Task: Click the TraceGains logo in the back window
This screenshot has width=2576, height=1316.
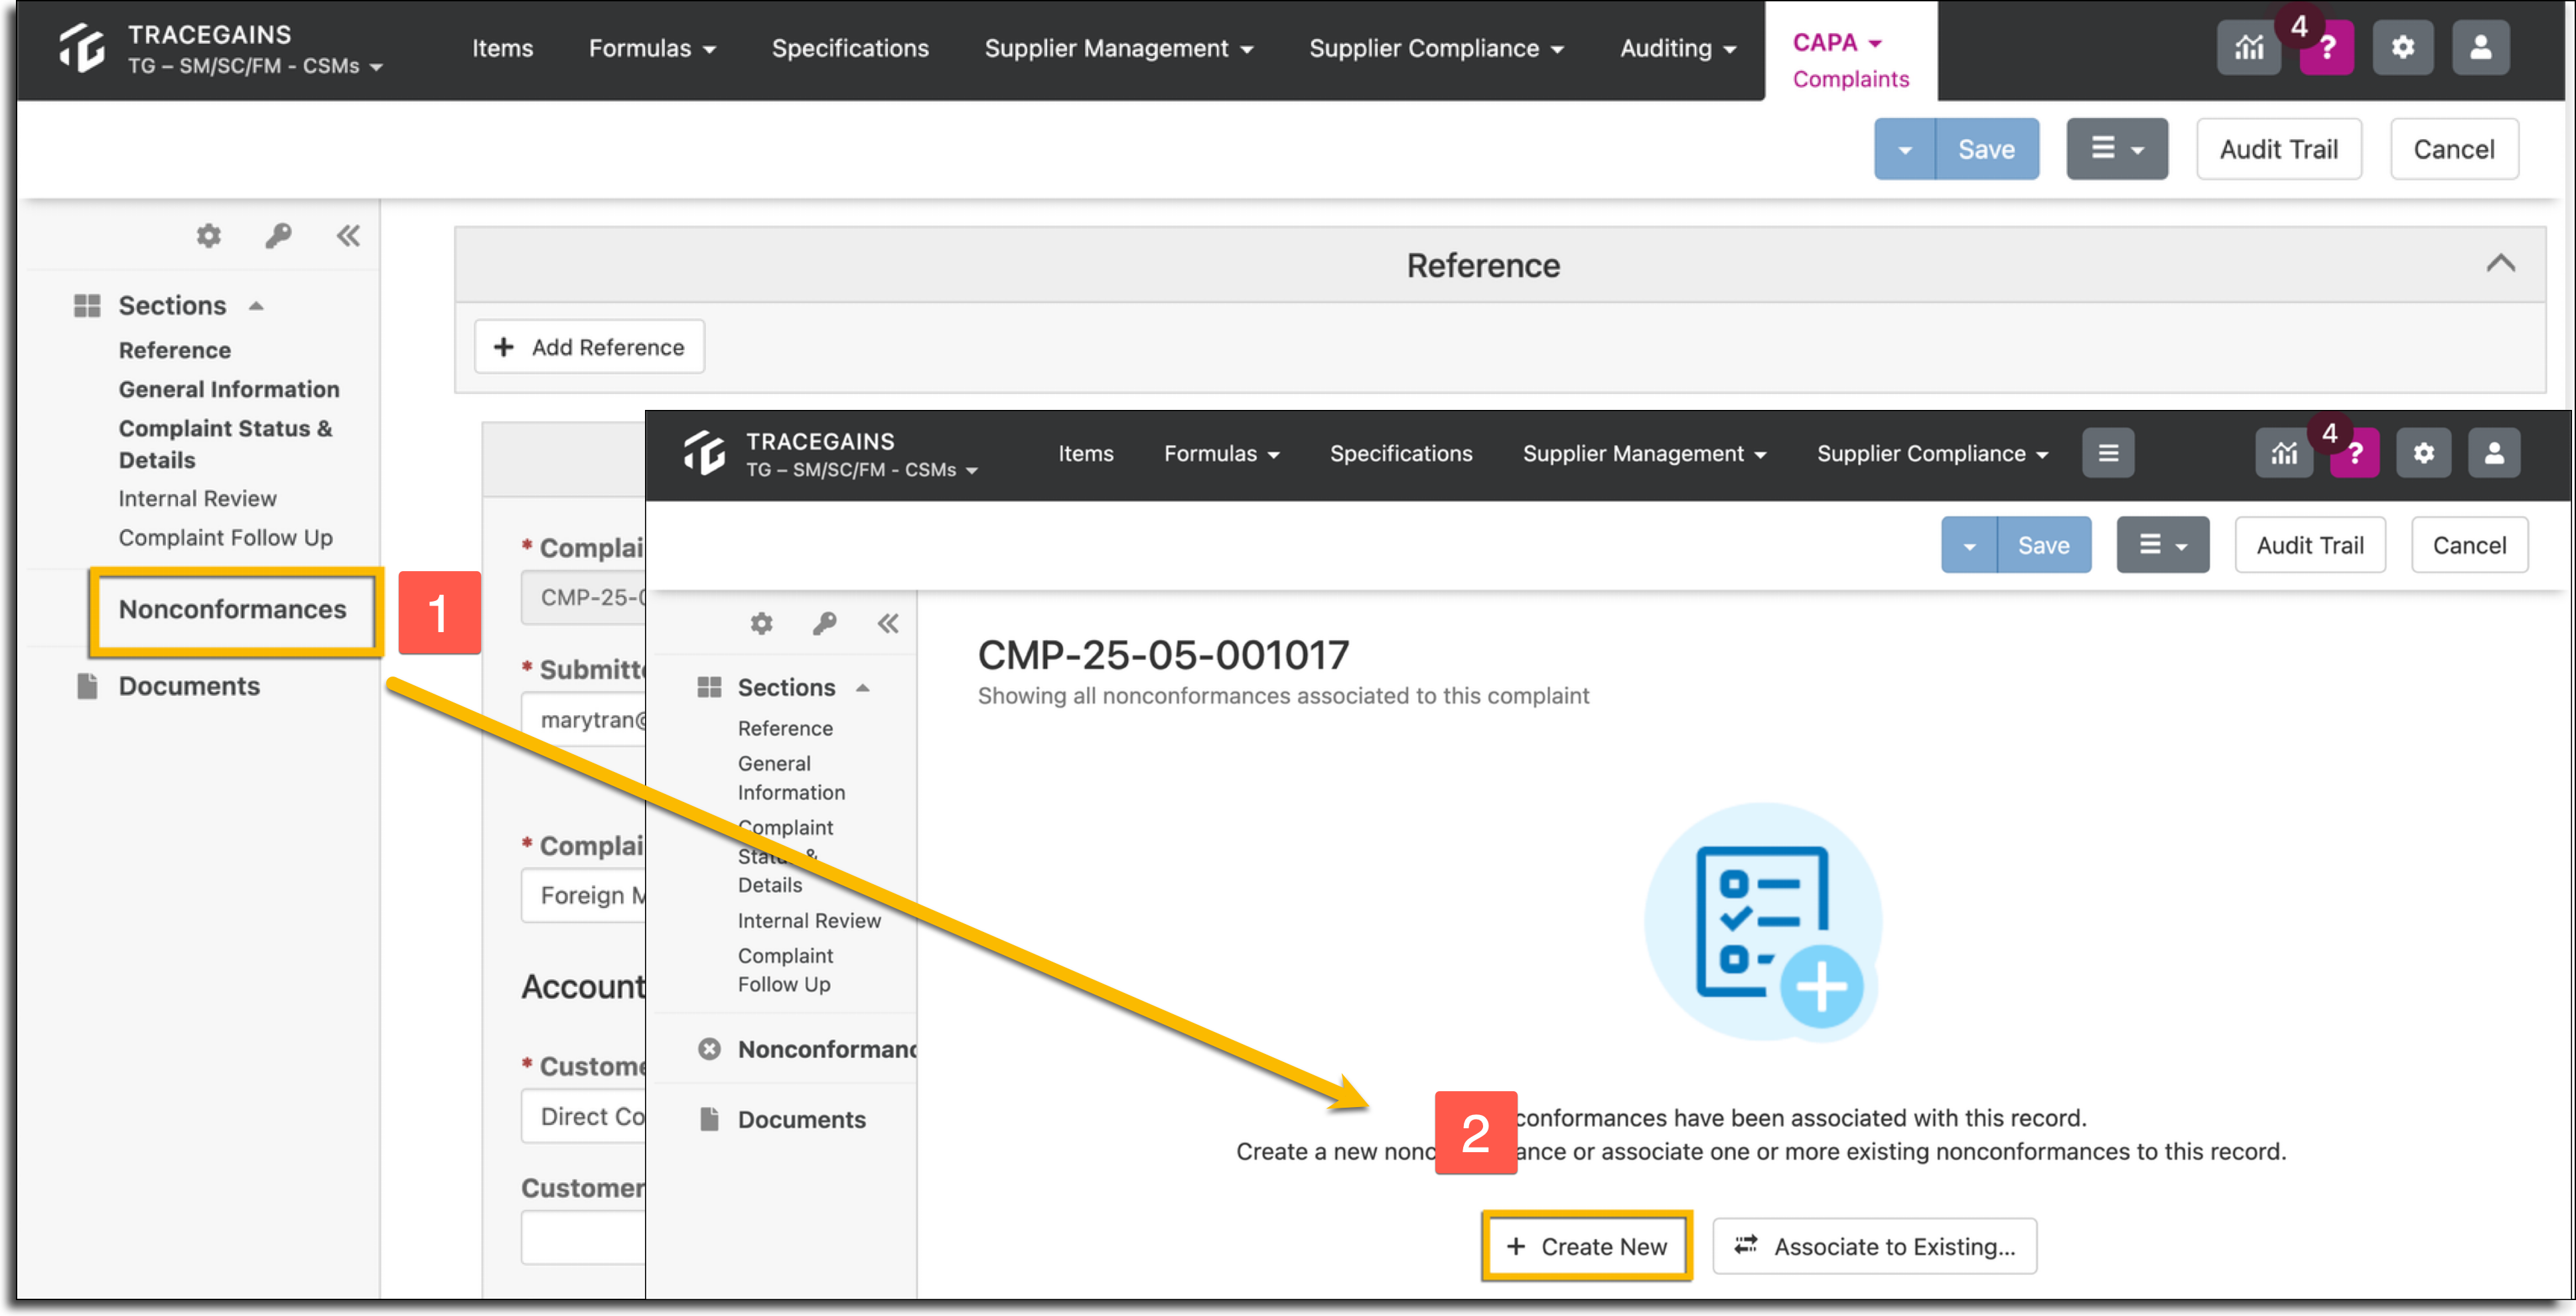Action: (81, 48)
